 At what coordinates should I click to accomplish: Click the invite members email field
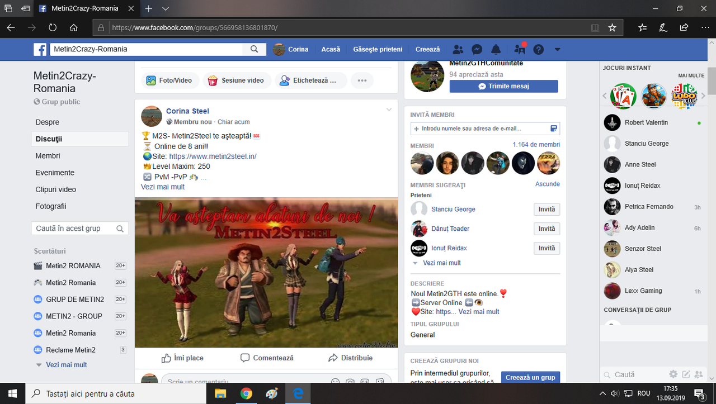click(x=485, y=129)
